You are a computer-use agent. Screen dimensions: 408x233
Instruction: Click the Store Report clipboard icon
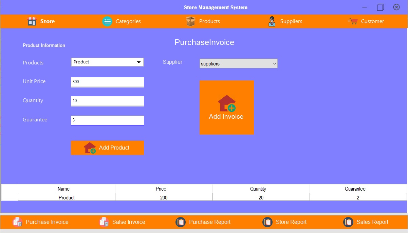coord(267,222)
